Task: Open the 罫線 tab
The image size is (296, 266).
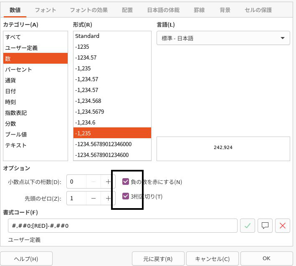Action: click(199, 10)
